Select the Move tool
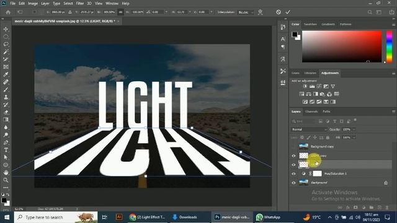The height and width of the screenshot is (223, 397). [x=6, y=29]
